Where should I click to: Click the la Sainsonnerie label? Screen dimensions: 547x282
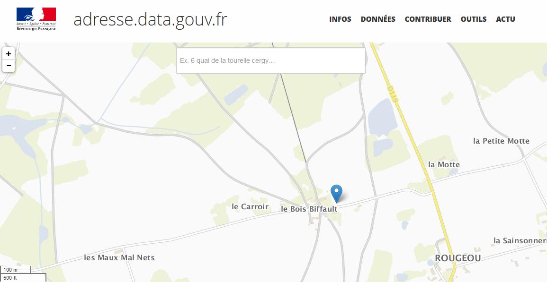(520, 240)
